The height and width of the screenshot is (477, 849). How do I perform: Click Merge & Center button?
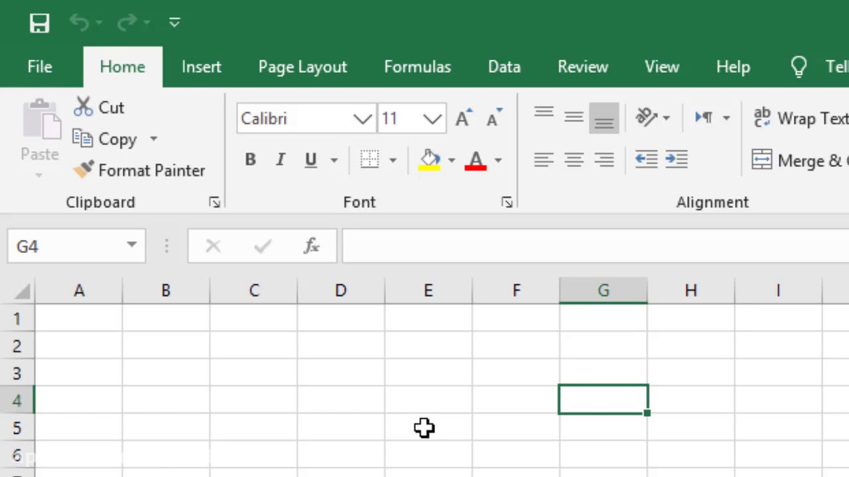800,160
